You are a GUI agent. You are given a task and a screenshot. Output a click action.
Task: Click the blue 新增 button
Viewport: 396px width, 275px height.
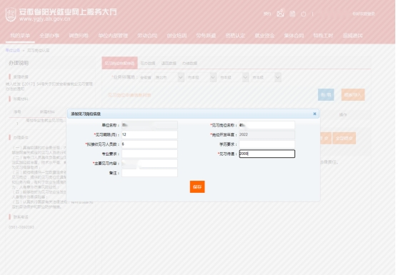[x=326, y=94]
